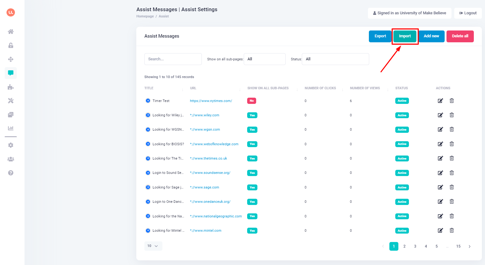Select the padlock icon in the sidebar
This screenshot has width=485, height=265.
click(x=11, y=45)
